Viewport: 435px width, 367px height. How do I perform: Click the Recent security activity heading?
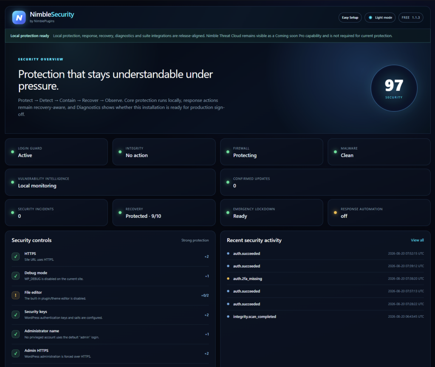(x=254, y=240)
